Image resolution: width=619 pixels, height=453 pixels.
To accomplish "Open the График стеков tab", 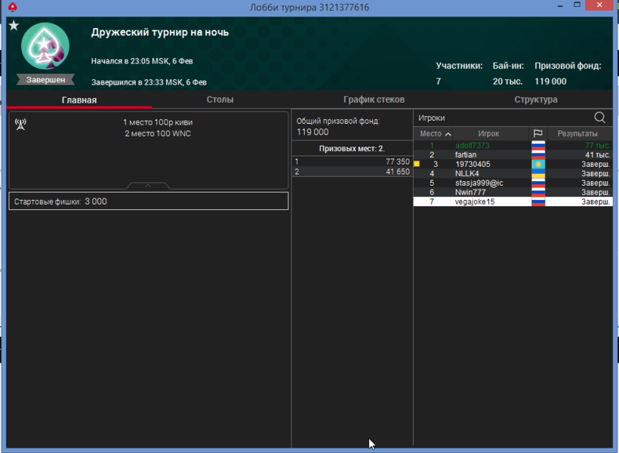I will click(374, 100).
